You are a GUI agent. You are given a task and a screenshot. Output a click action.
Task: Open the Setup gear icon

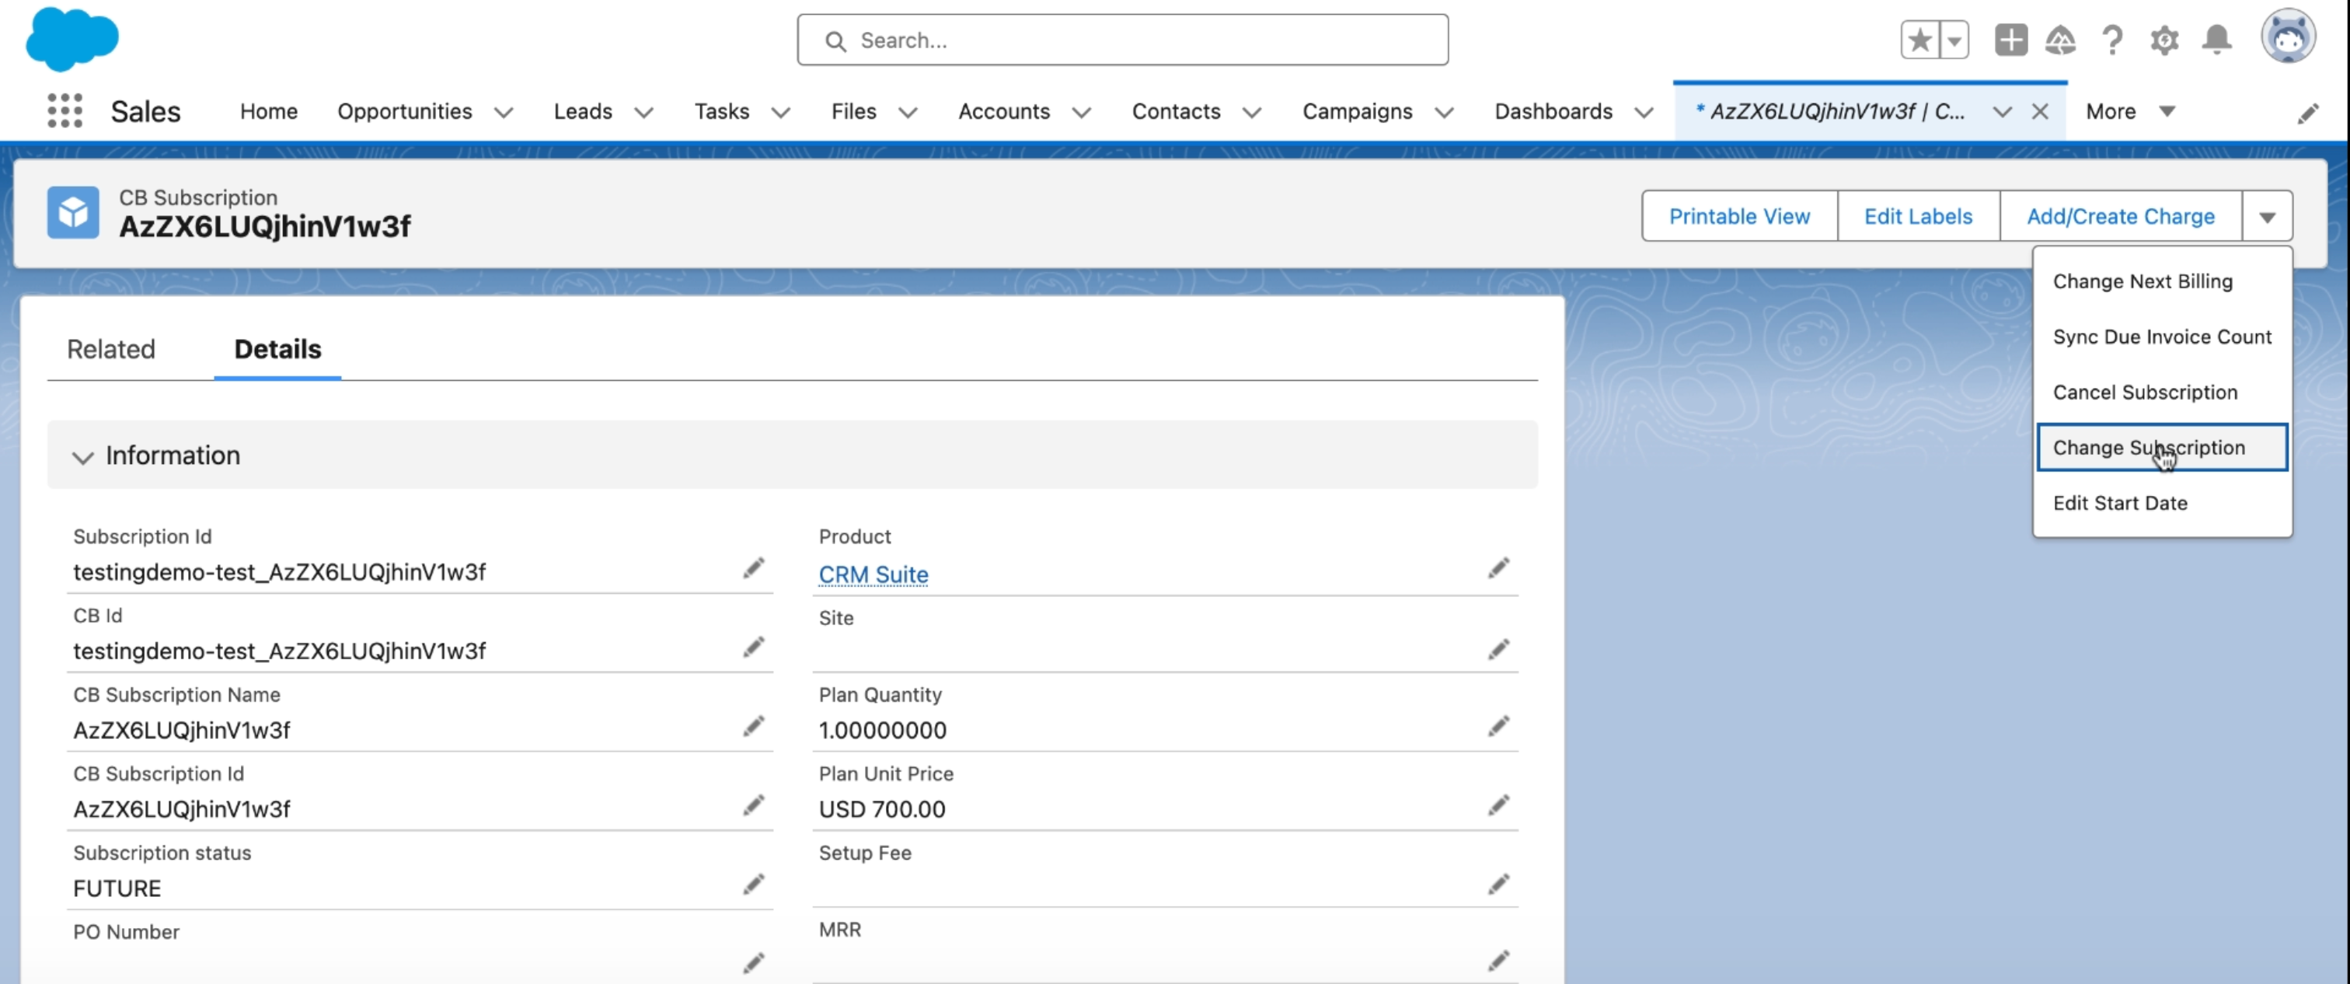tap(2164, 40)
